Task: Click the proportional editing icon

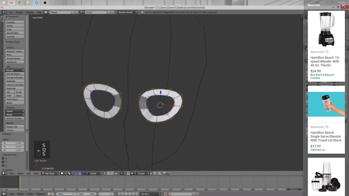Action: click(122, 174)
